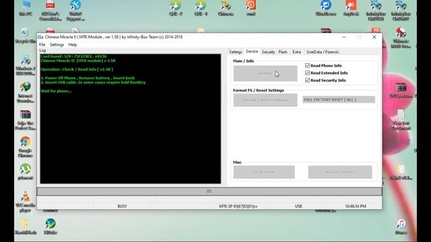431x242 pixels.
Task: Click BUSY status bar entry
Action: [x=122, y=206]
